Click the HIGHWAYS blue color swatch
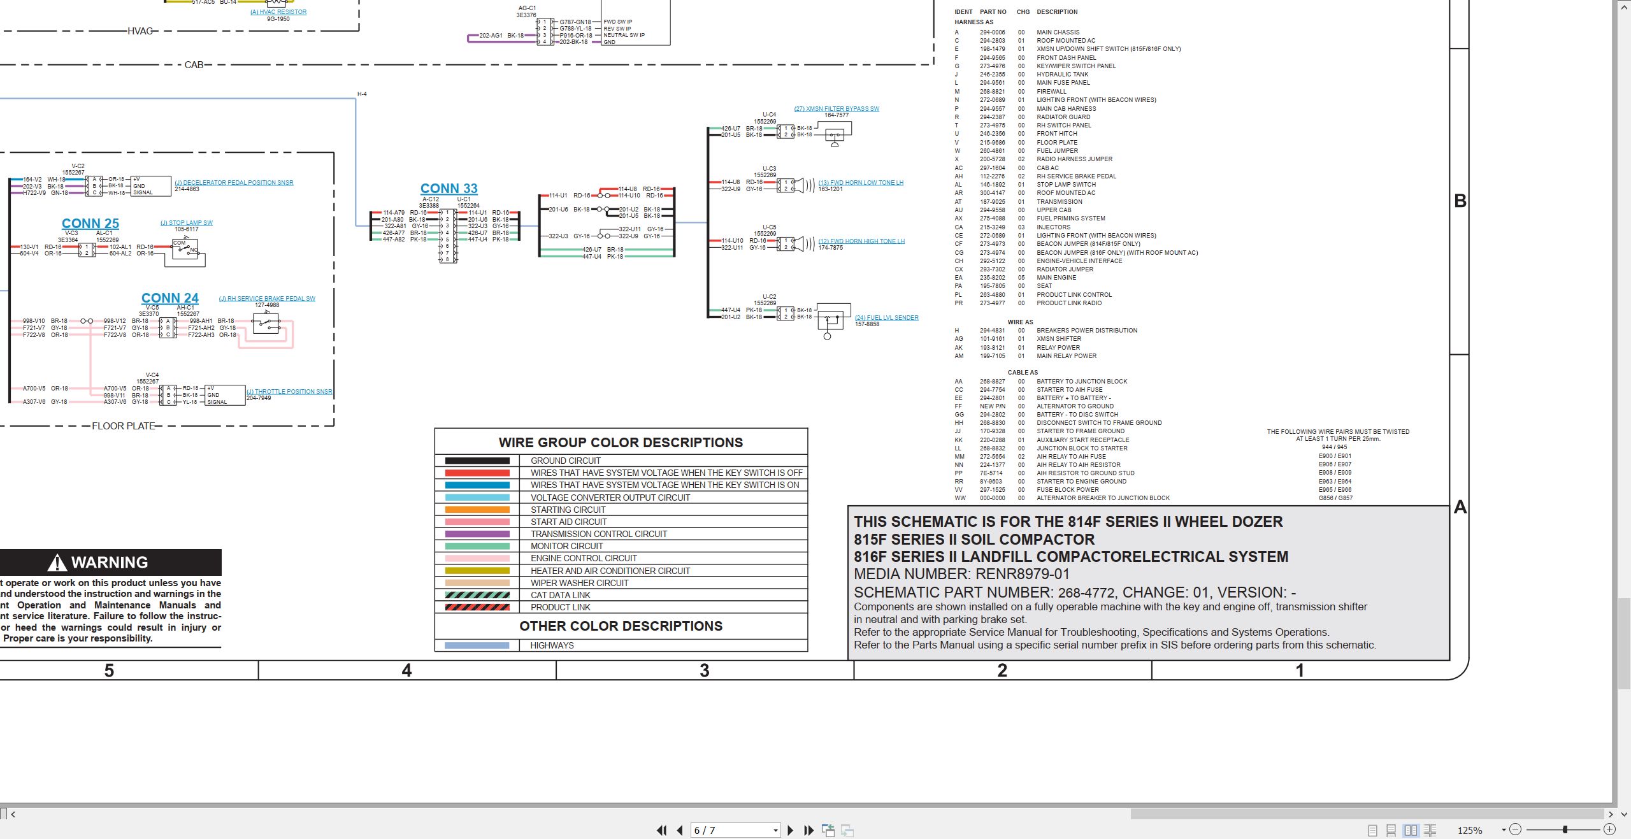Image resolution: width=1631 pixels, height=839 pixels. click(477, 645)
